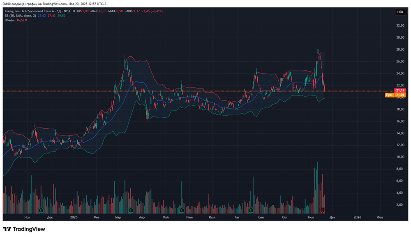The height and width of the screenshot is (237, 411).
Task: Click the 2025 label on the time axis
Action: tap(74, 217)
